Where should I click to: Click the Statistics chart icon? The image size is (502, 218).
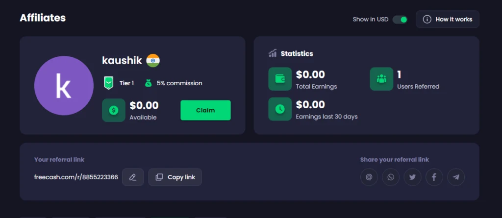point(273,53)
